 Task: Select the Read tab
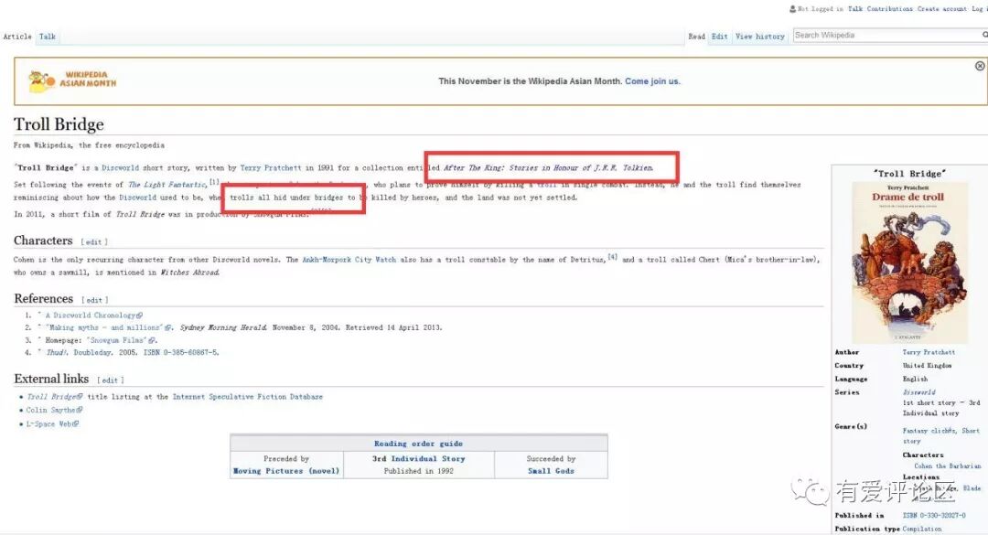click(696, 37)
